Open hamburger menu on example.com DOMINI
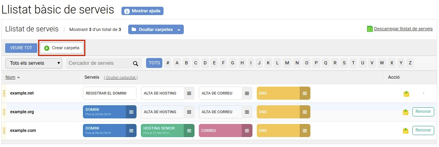The height and width of the screenshot is (147, 439). [x=131, y=130]
